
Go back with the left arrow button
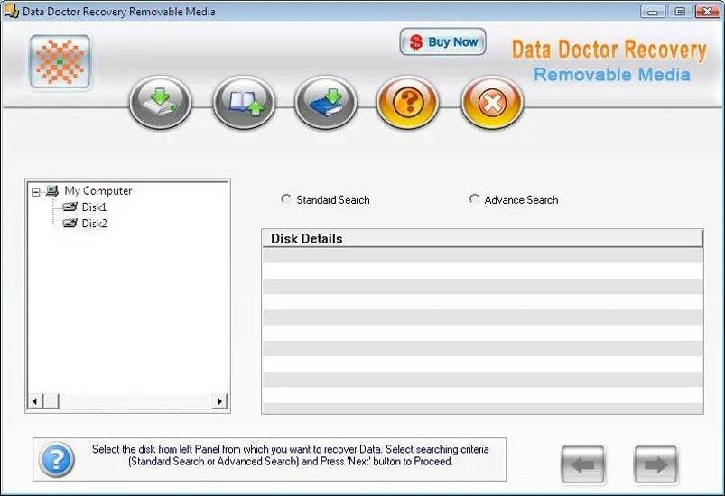pyautogui.click(x=582, y=464)
